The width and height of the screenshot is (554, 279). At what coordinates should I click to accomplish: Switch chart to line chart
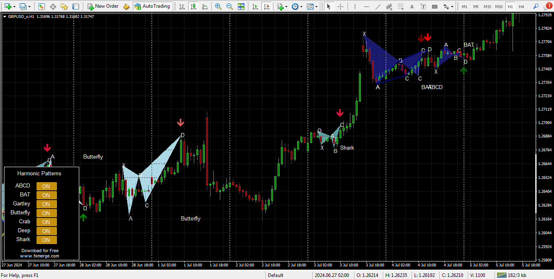point(205,7)
